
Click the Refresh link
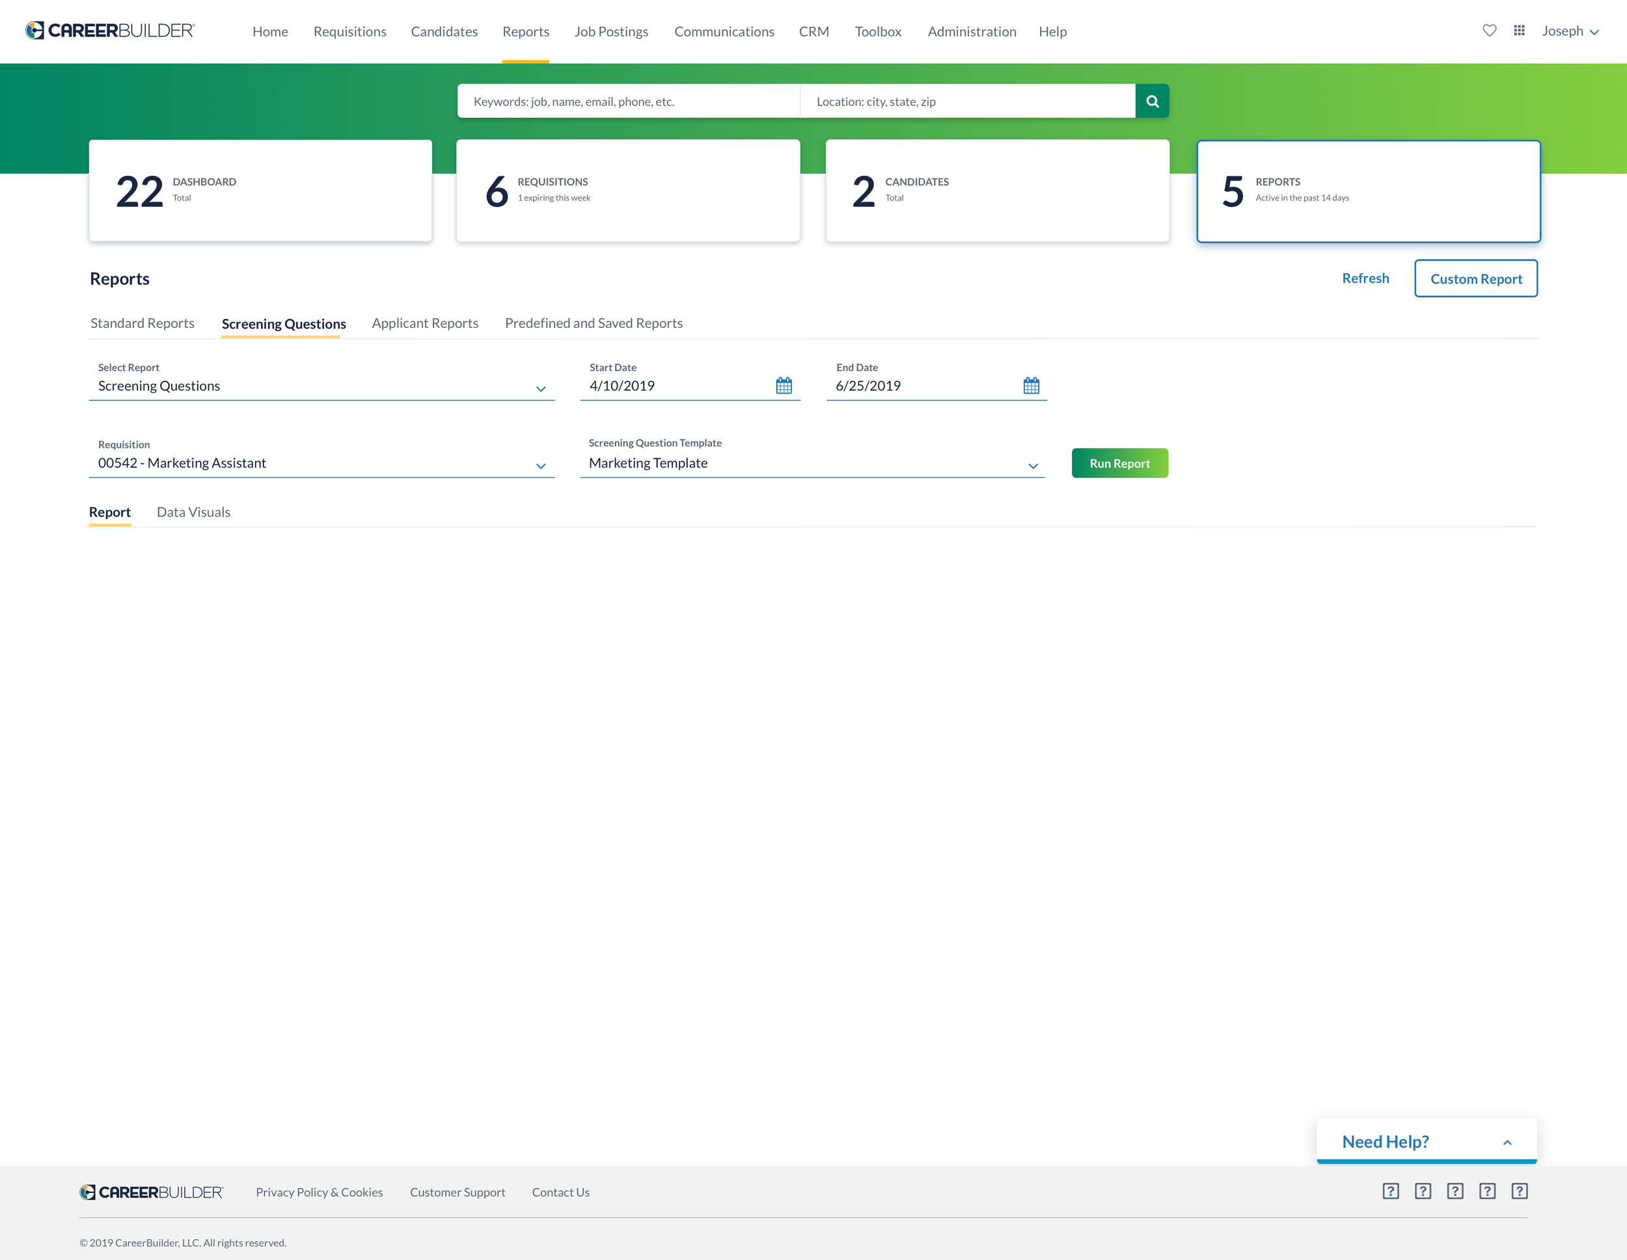click(1365, 278)
